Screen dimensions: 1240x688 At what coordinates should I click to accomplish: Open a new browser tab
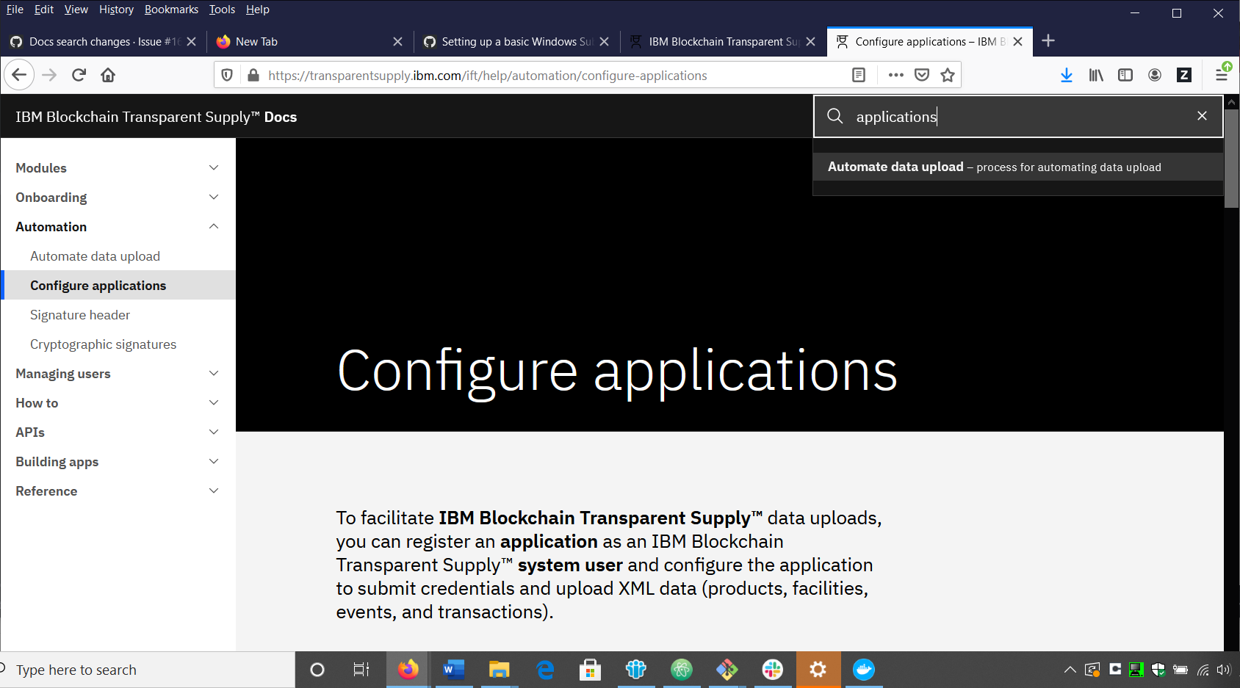[1048, 41]
